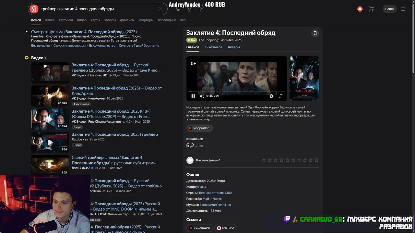Mute the trailer volume icon
The height and width of the screenshot is (233, 415).
(202, 96)
